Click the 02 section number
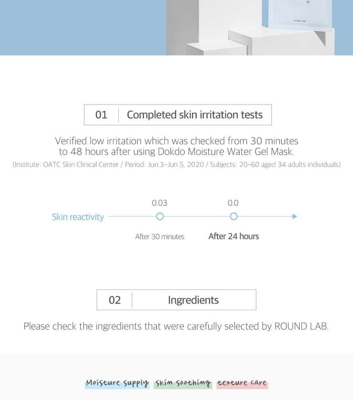This screenshot has width=353, height=400. point(115,300)
